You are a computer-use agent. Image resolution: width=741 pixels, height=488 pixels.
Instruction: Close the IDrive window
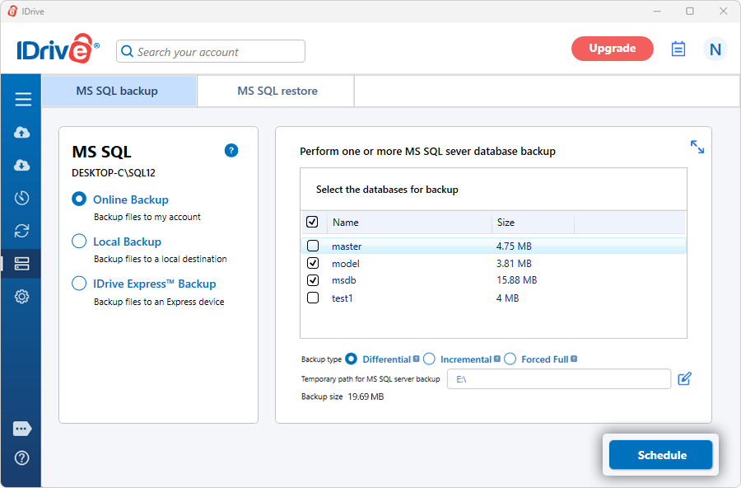723,11
